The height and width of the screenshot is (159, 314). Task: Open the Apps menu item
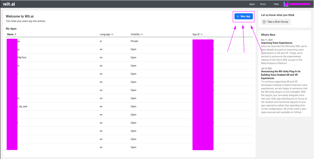tap(252, 4)
